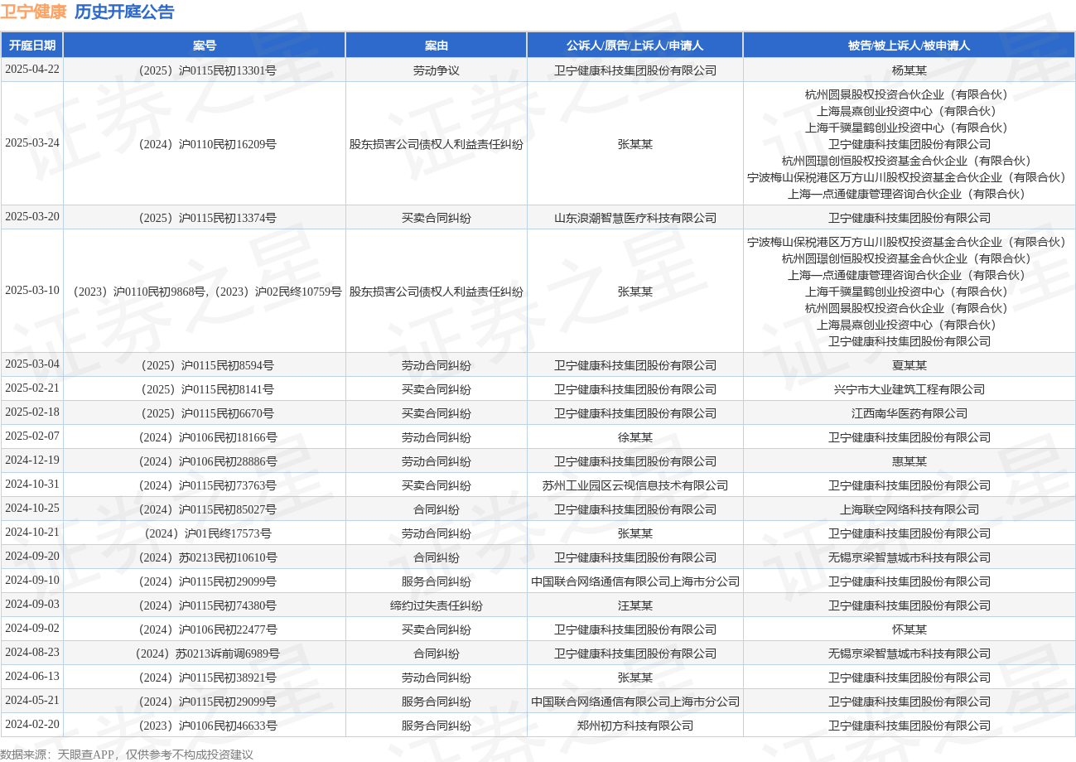Click defendant 夏某某
The image size is (1076, 762).
pyautogui.click(x=909, y=365)
